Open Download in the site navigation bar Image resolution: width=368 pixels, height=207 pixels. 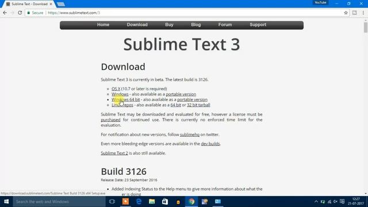tap(137, 25)
